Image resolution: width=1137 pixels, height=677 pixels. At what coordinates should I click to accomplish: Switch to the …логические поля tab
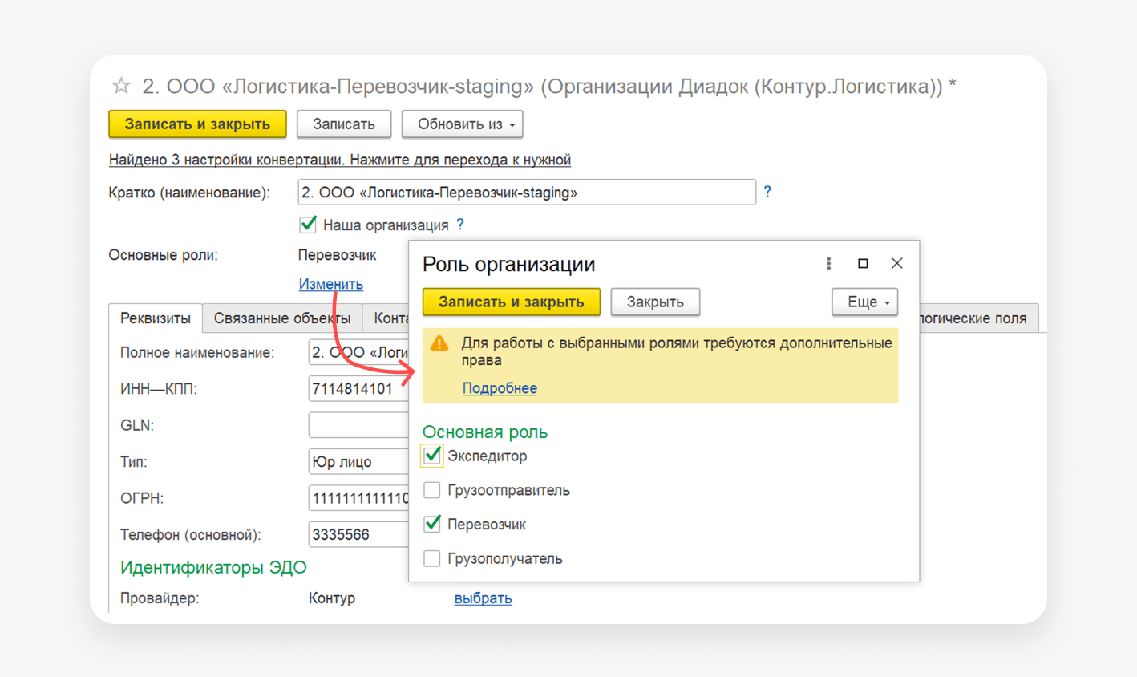pos(979,318)
